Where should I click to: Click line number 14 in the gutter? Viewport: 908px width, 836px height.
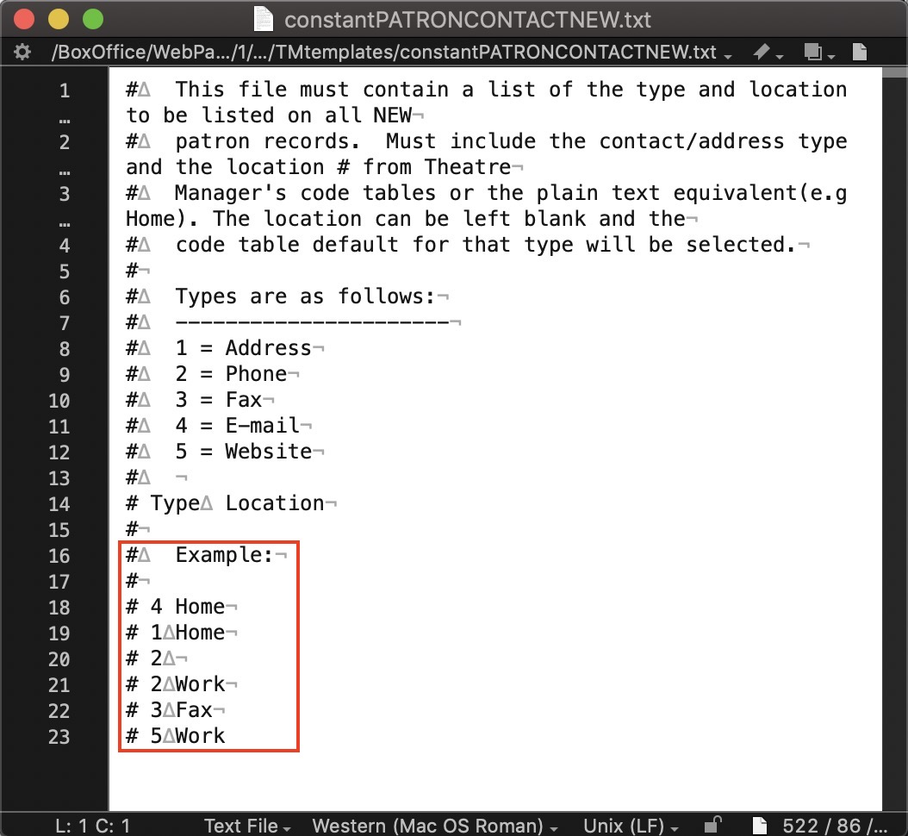click(59, 504)
